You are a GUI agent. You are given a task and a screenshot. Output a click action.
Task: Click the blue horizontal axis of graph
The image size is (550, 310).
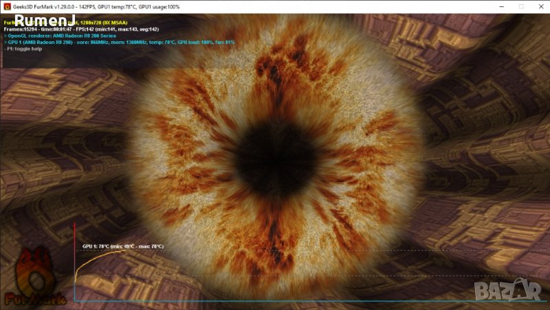click(275, 301)
